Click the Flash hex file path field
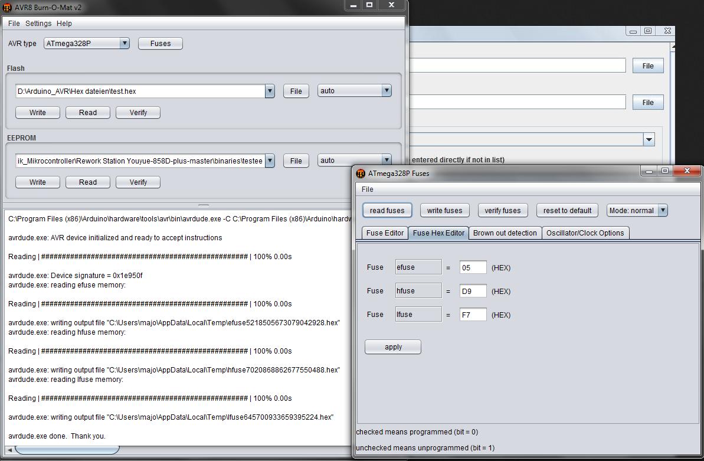Image resolution: width=704 pixels, height=461 pixels. [140, 91]
